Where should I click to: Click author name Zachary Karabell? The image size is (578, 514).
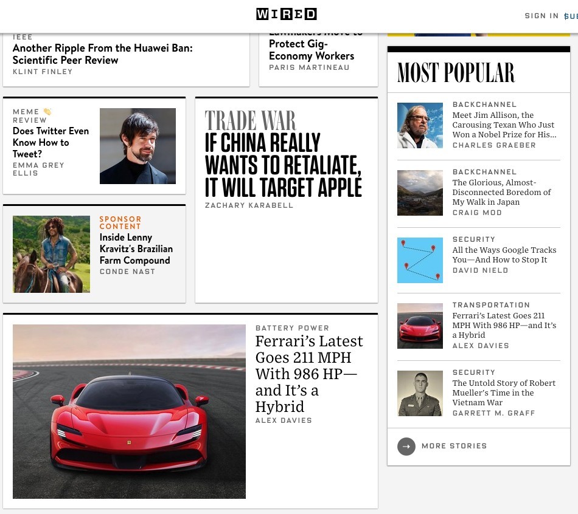point(249,205)
